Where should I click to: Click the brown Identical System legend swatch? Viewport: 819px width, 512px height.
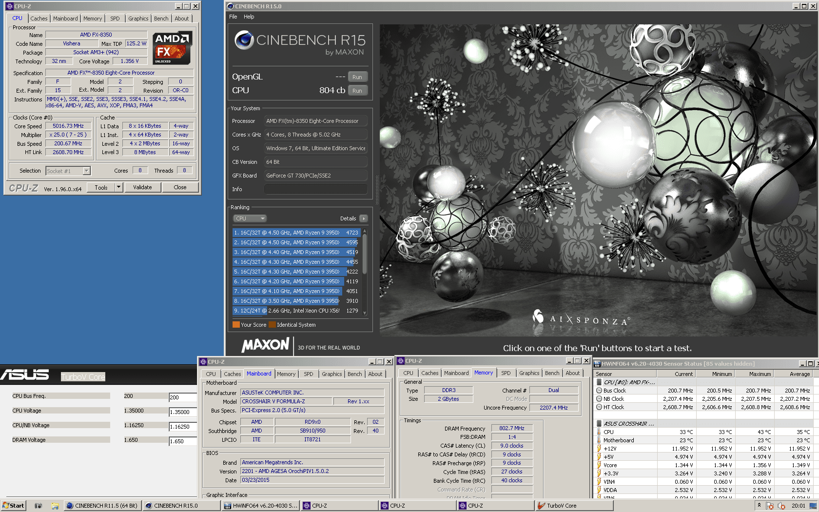tap(272, 325)
